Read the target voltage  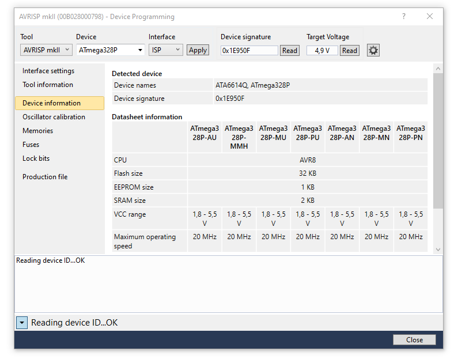(349, 51)
